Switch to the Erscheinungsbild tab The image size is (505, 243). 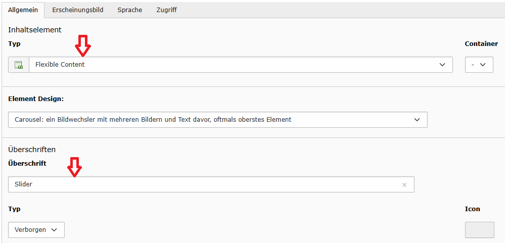[x=78, y=10]
